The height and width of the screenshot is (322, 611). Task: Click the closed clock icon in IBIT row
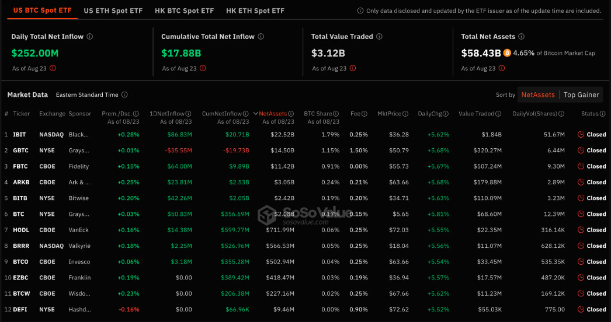(x=581, y=134)
